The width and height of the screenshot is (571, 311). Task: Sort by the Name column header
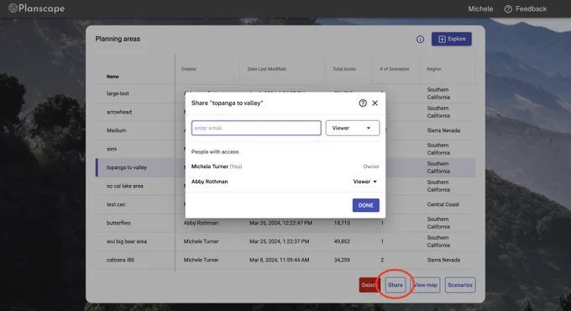click(113, 76)
